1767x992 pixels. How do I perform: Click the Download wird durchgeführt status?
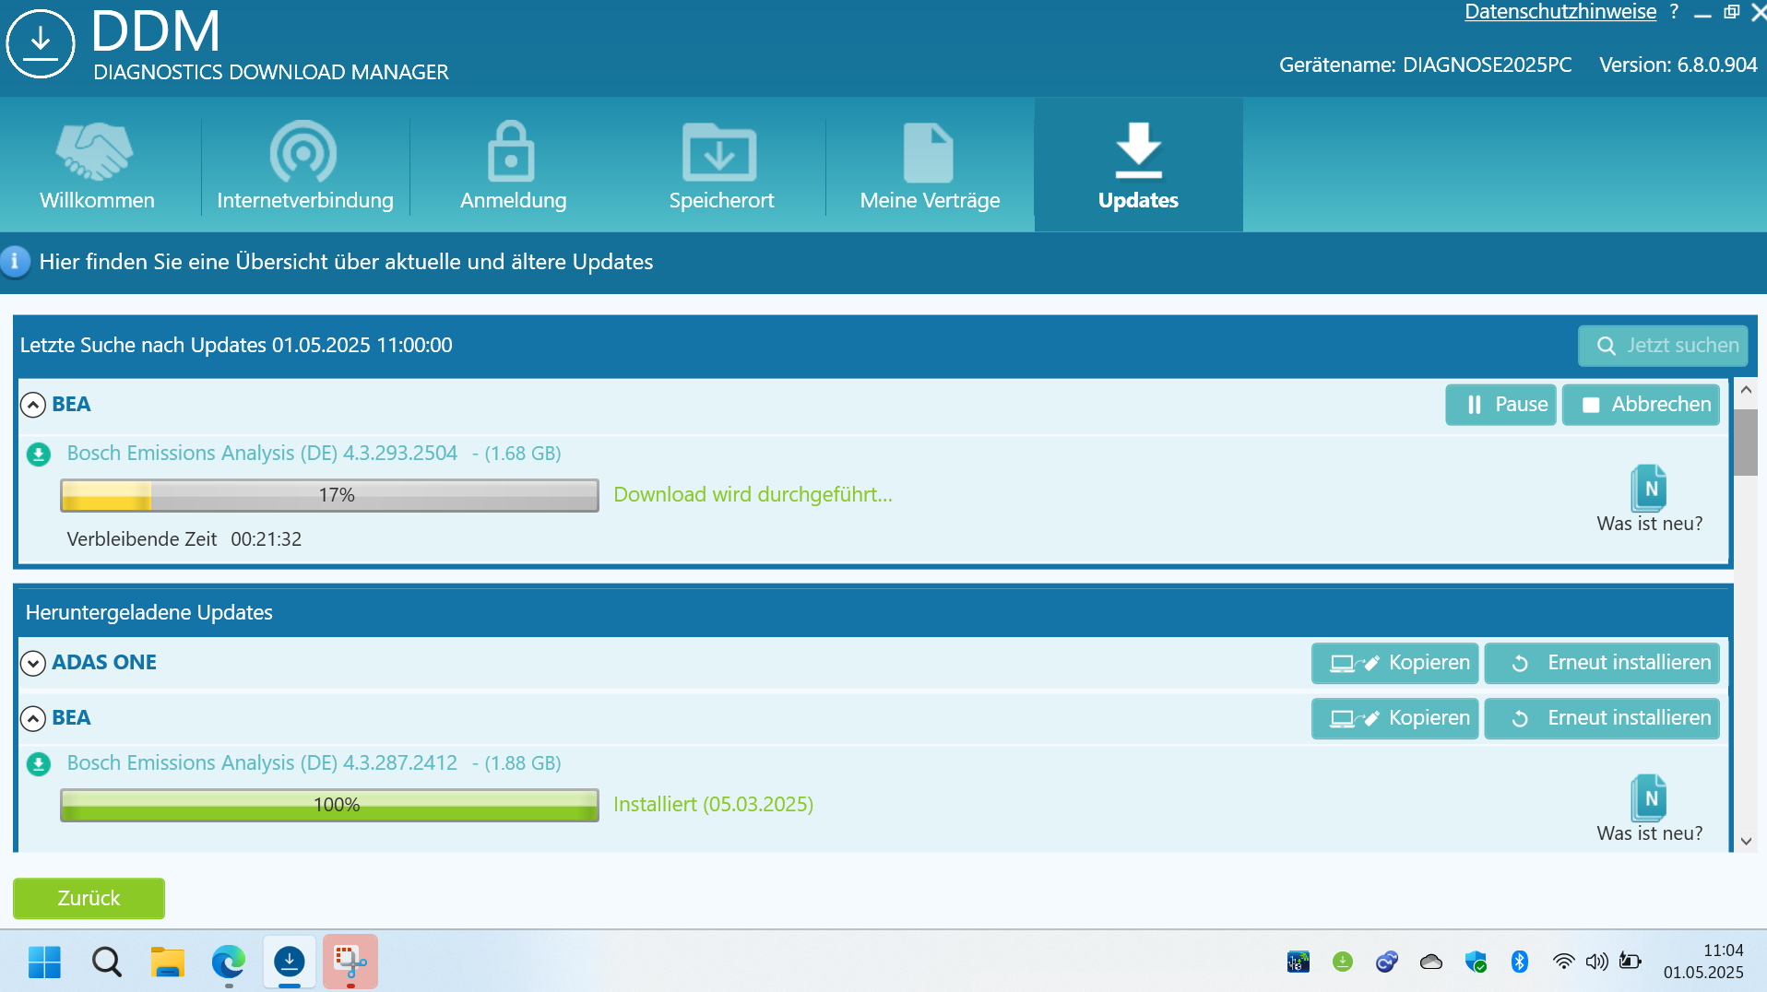click(x=753, y=495)
